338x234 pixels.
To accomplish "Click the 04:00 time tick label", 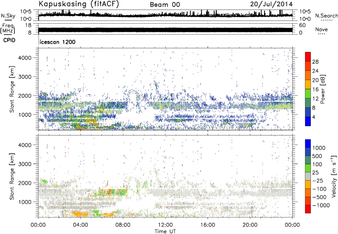I will [x=80, y=225].
